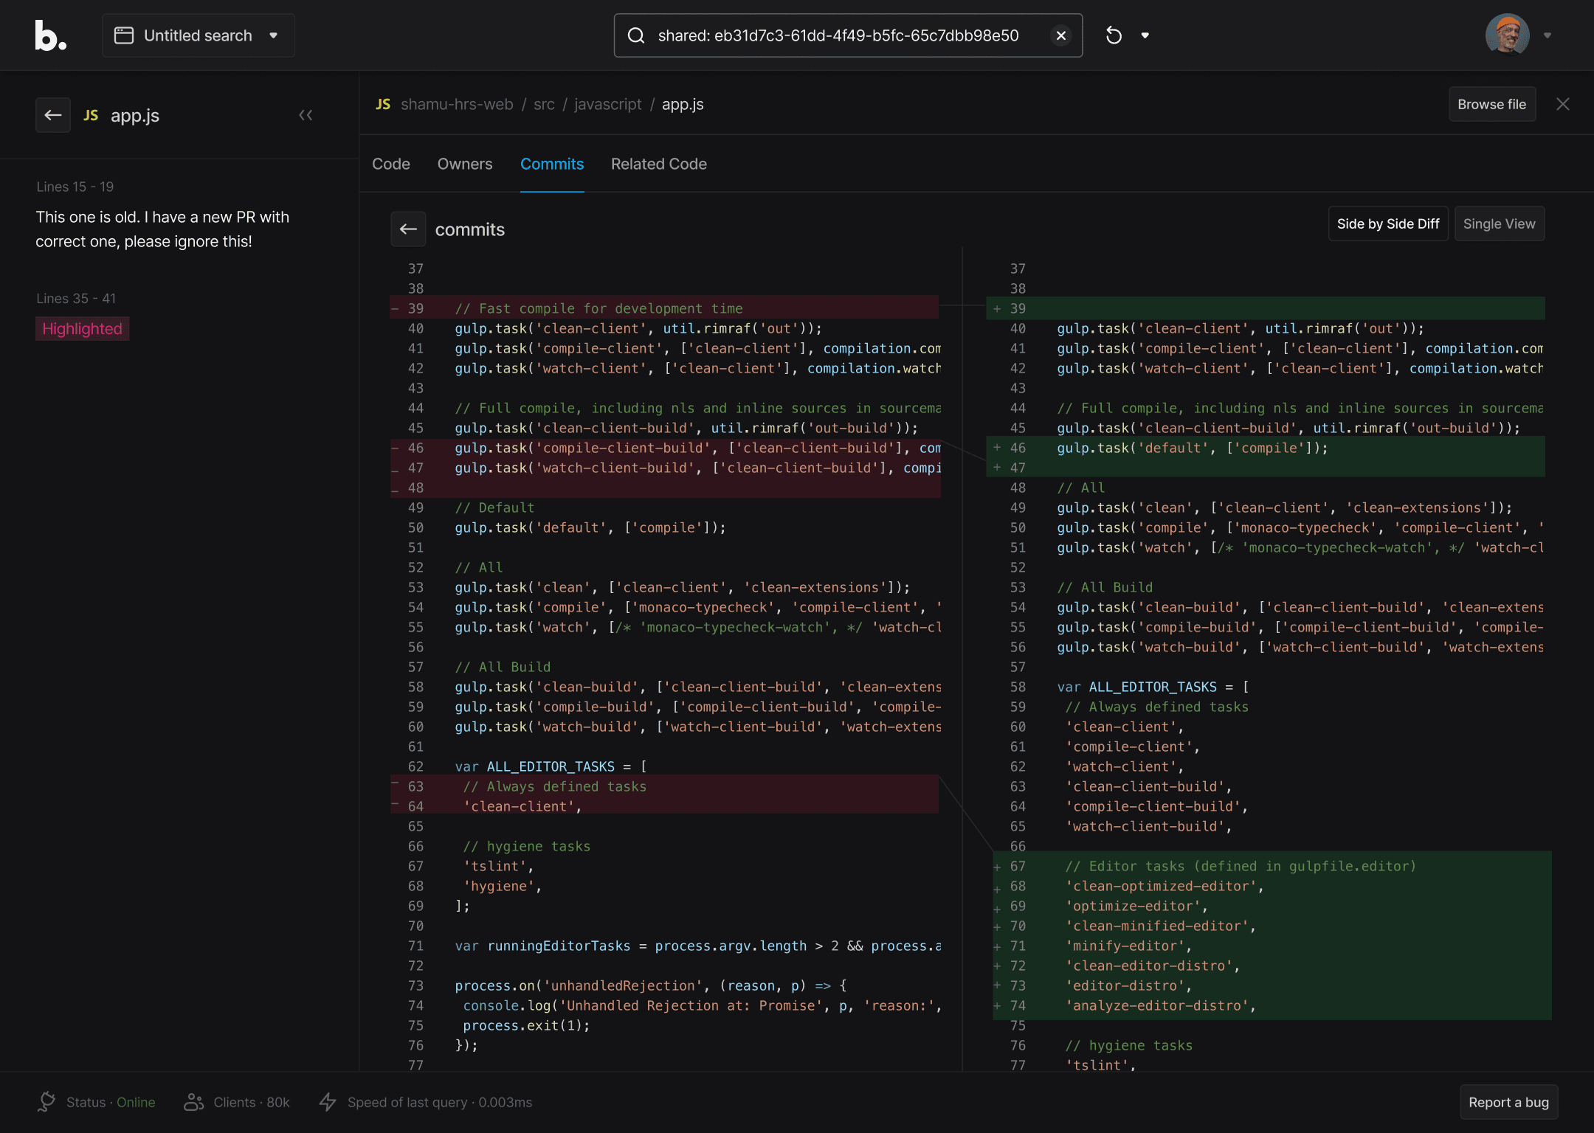Open shamu-hrs-web in breadcrumb

457,105
